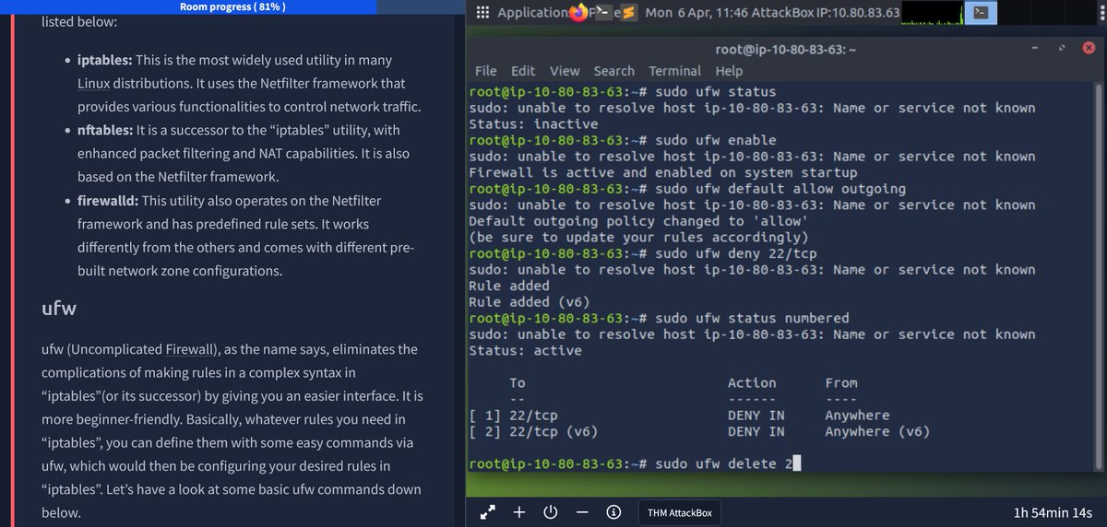Minimize the terminal window

click(1034, 49)
